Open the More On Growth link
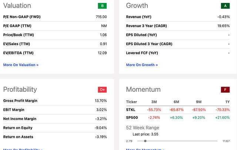The width and height of the screenshot is (237, 150). click(142, 65)
